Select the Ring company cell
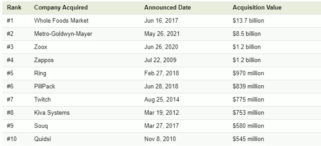 (x=40, y=73)
